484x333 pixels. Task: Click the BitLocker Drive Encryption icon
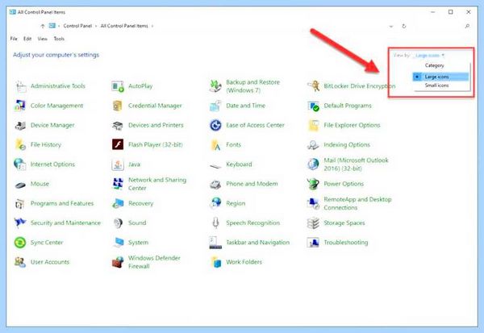(313, 86)
